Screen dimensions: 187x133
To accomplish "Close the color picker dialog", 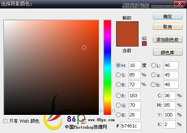I will [180, 3].
